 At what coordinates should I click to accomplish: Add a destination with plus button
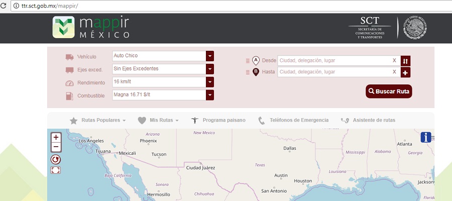click(x=406, y=72)
